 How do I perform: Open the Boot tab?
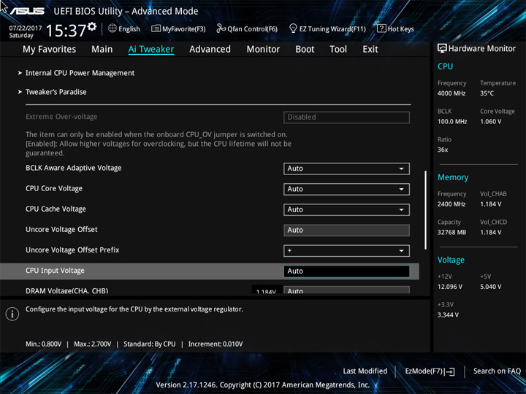click(305, 50)
